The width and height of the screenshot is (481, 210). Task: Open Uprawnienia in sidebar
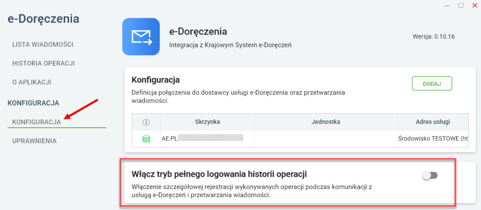[34, 141]
